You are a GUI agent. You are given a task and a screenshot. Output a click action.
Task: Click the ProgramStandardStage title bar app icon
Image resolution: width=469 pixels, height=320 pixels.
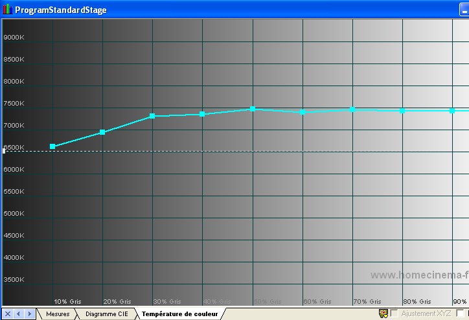coord(8,10)
